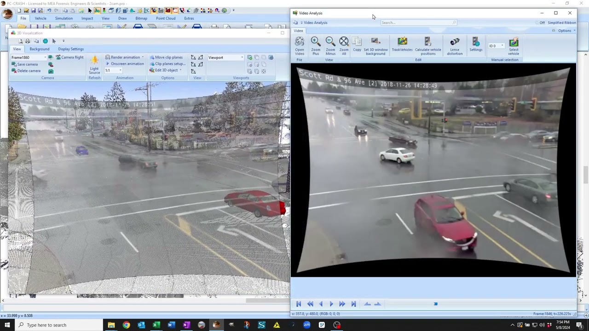Image resolution: width=589 pixels, height=331 pixels.
Task: Jump to last video frame
Action: click(x=353, y=304)
